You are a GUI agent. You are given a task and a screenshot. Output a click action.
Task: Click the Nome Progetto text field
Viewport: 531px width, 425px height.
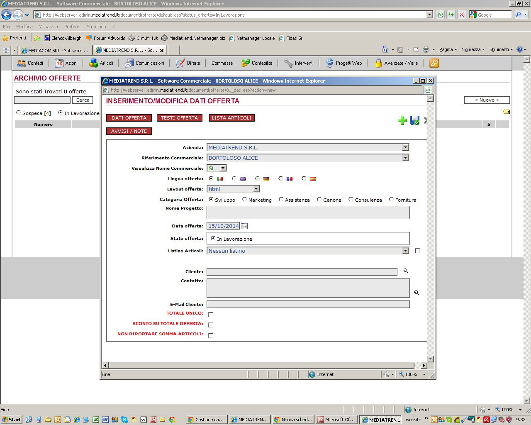coord(308,212)
